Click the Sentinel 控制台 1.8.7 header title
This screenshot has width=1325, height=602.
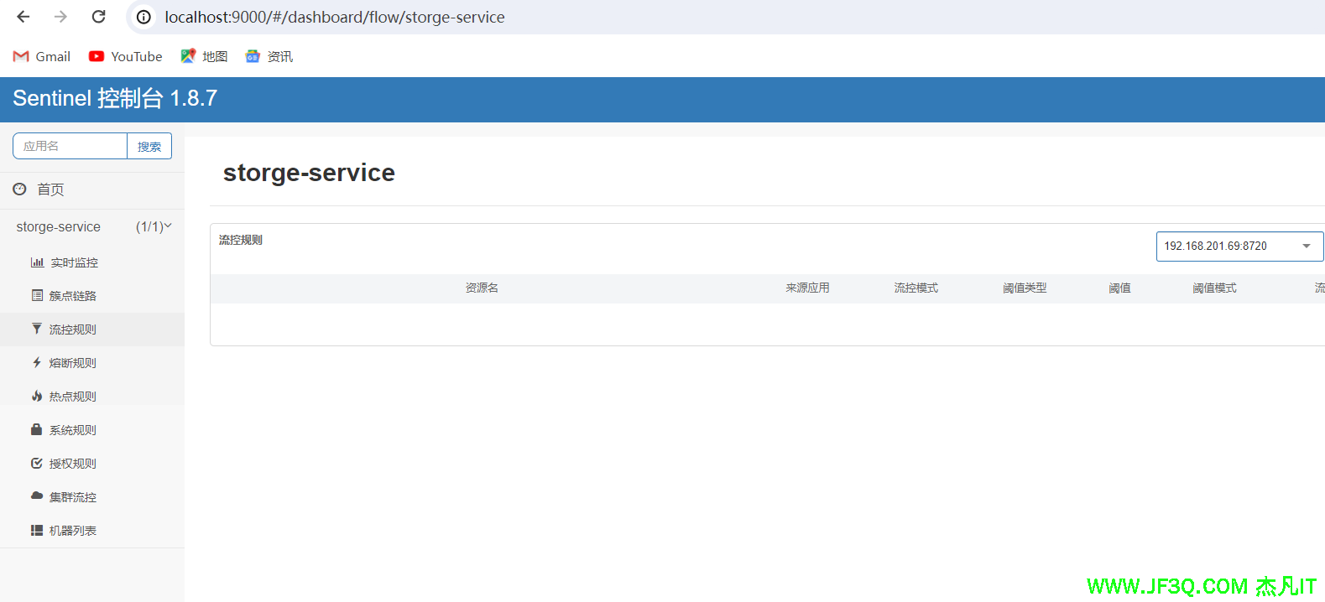point(115,98)
